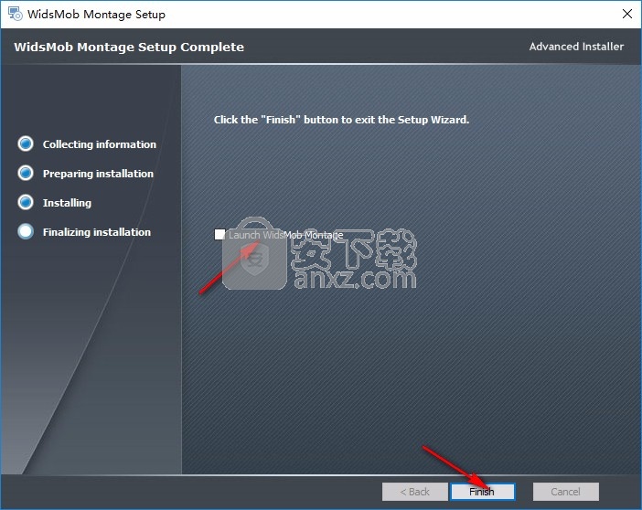
Task: Click the Setup Complete header title
Action: tap(129, 47)
